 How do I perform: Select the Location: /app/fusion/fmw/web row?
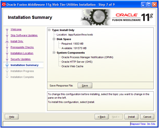pyautogui.click(x=75, y=35)
